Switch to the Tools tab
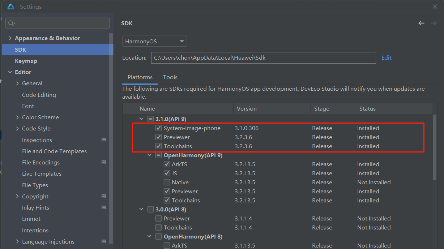 coord(170,77)
